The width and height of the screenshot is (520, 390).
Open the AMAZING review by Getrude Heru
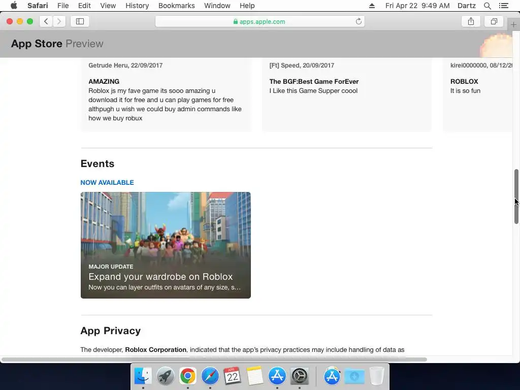coord(166,94)
